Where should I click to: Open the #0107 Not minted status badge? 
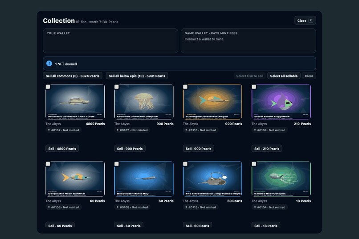(132, 130)
